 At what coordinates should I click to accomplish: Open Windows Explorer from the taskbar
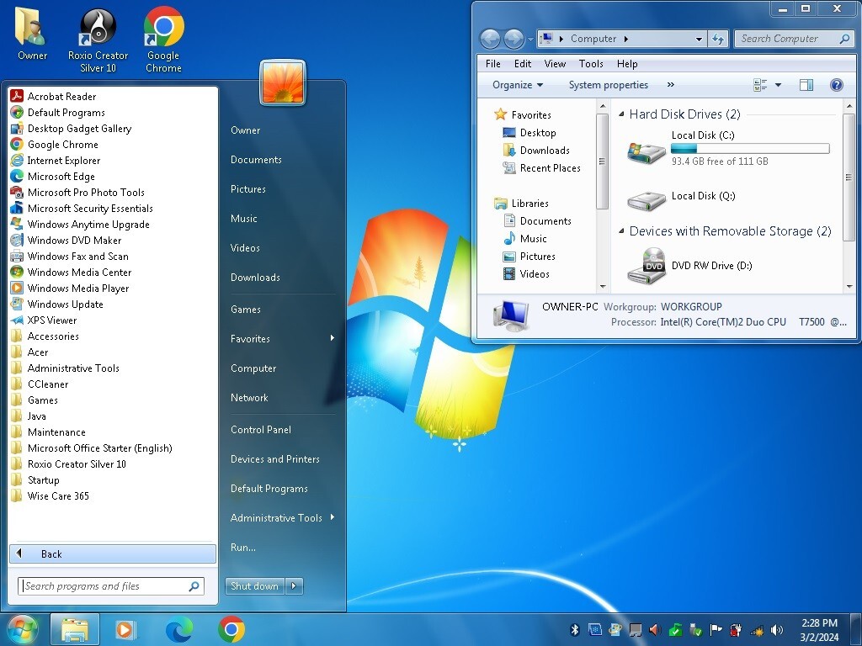[x=75, y=629]
